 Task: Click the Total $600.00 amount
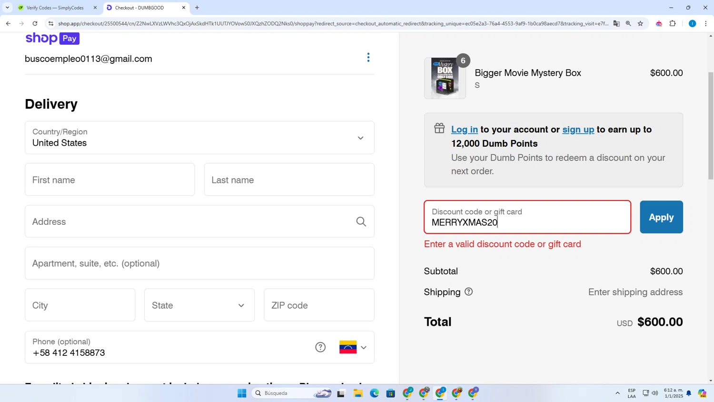coord(660,322)
